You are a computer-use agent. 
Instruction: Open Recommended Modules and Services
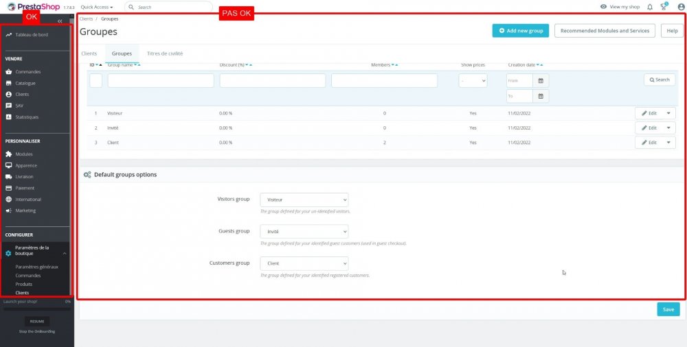[x=605, y=31]
